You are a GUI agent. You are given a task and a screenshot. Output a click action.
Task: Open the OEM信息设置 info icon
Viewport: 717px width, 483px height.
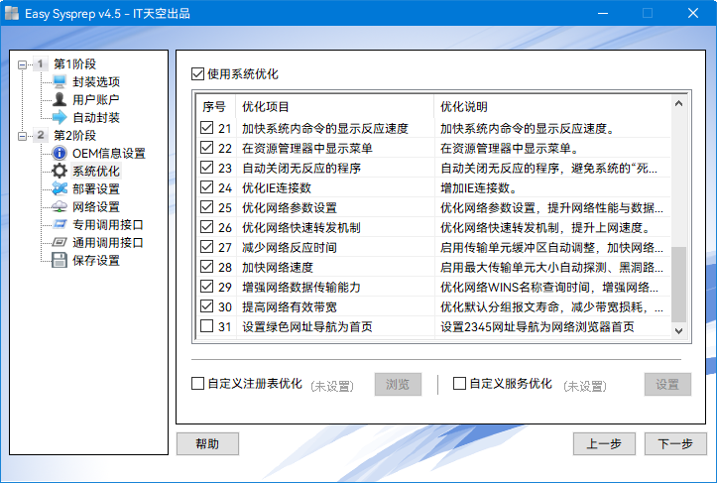coord(60,153)
